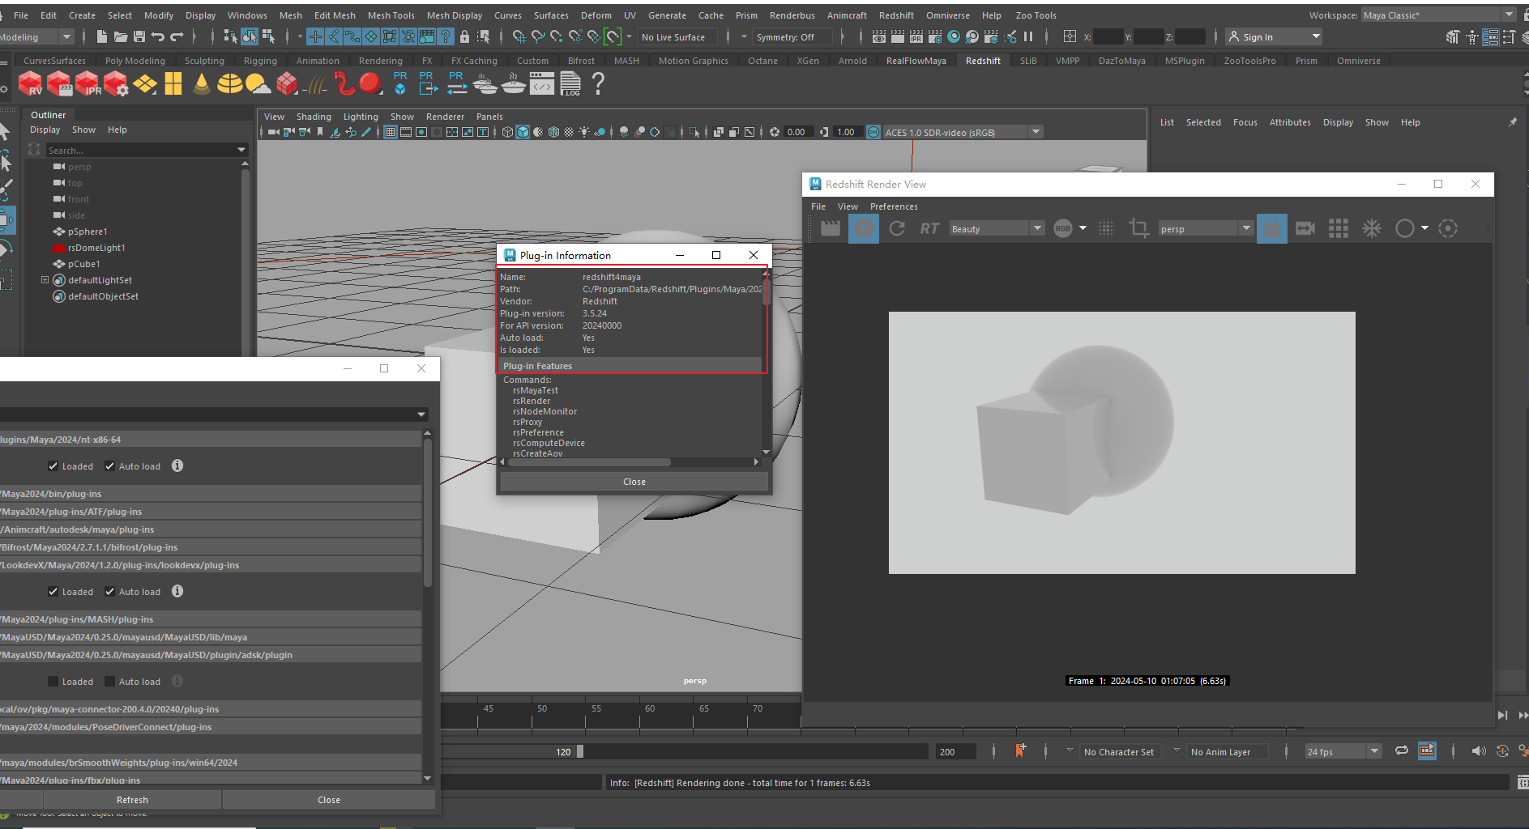Image resolution: width=1529 pixels, height=829 pixels.
Task: Click Close in the Plug-in Information dialog
Action: pyautogui.click(x=634, y=482)
